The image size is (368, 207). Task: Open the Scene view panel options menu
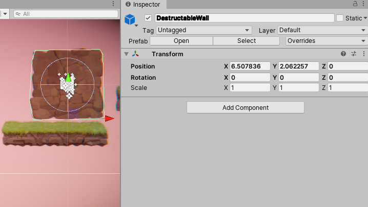click(113, 4)
